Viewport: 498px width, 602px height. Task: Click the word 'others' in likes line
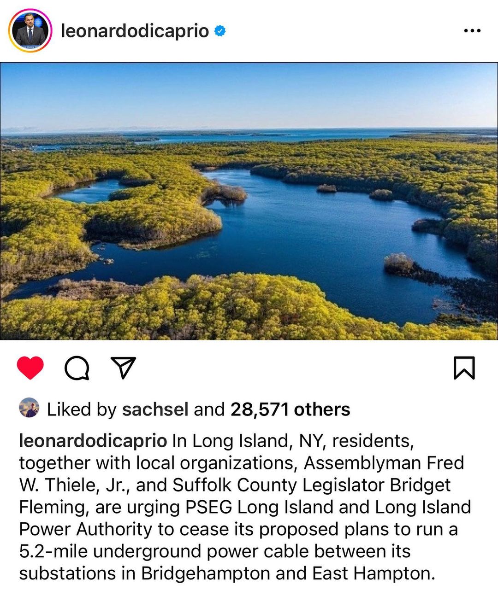(322, 409)
